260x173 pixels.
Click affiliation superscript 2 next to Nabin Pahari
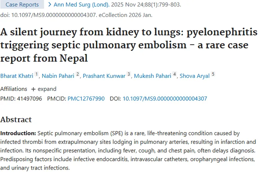(78, 75)
